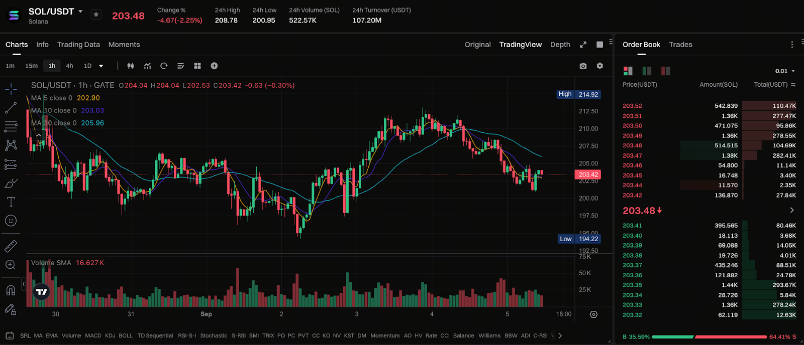The image size is (804, 345).
Task: Switch chart to Original view
Action: coord(477,45)
